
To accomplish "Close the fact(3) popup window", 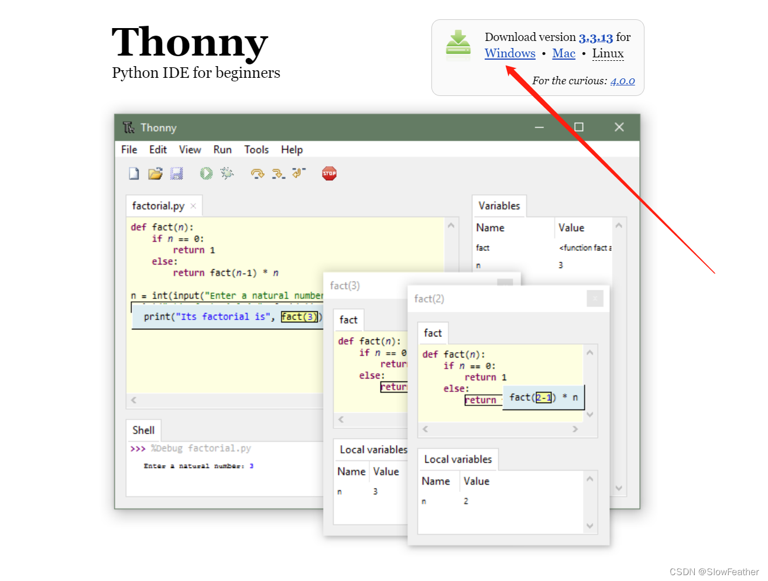I will [505, 283].
